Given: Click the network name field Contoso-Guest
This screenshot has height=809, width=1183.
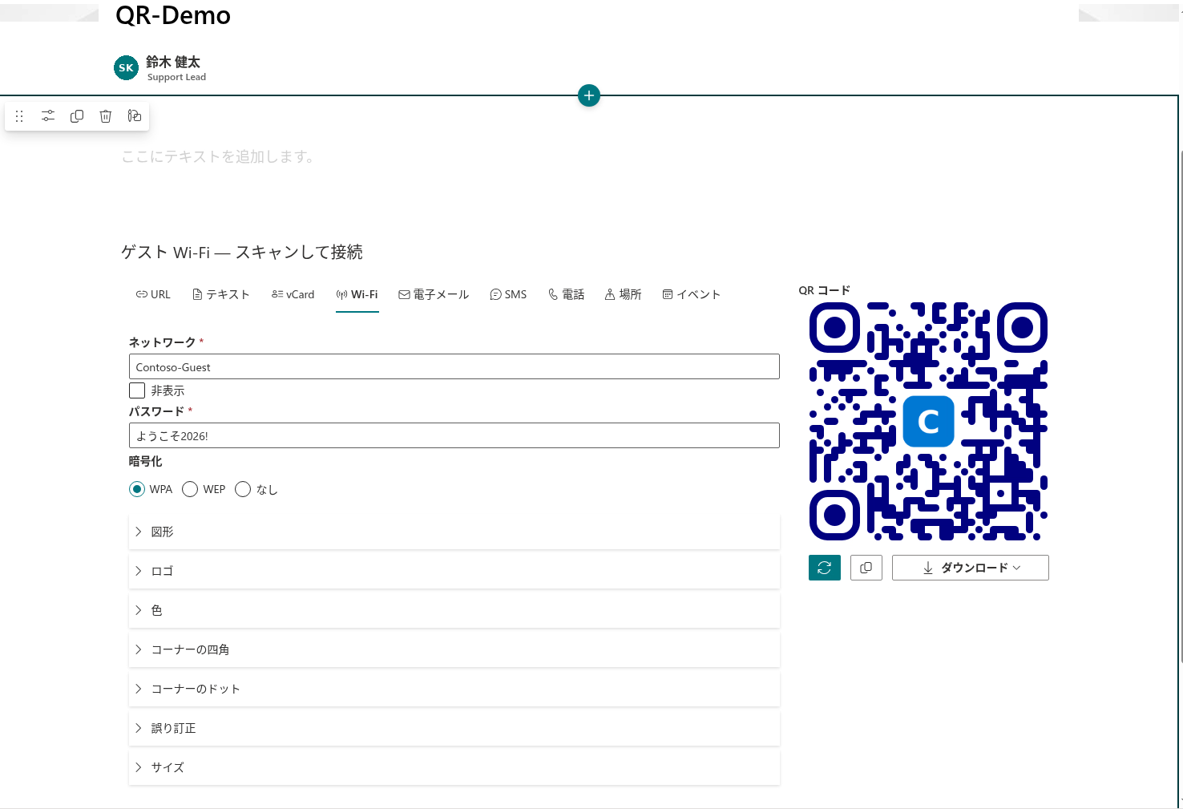Looking at the screenshot, I should (454, 366).
